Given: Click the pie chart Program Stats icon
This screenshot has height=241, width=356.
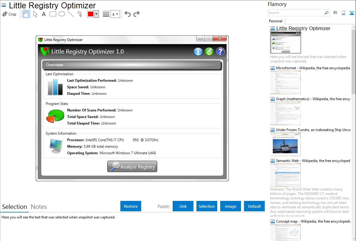Looking at the screenshot, I should (x=55, y=116).
